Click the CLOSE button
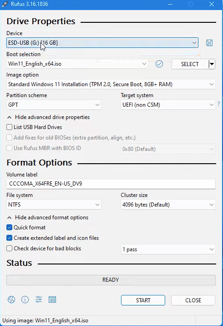 pos(193,300)
